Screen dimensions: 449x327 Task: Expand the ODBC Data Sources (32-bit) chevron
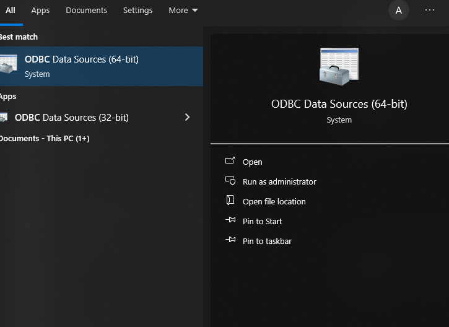(188, 118)
